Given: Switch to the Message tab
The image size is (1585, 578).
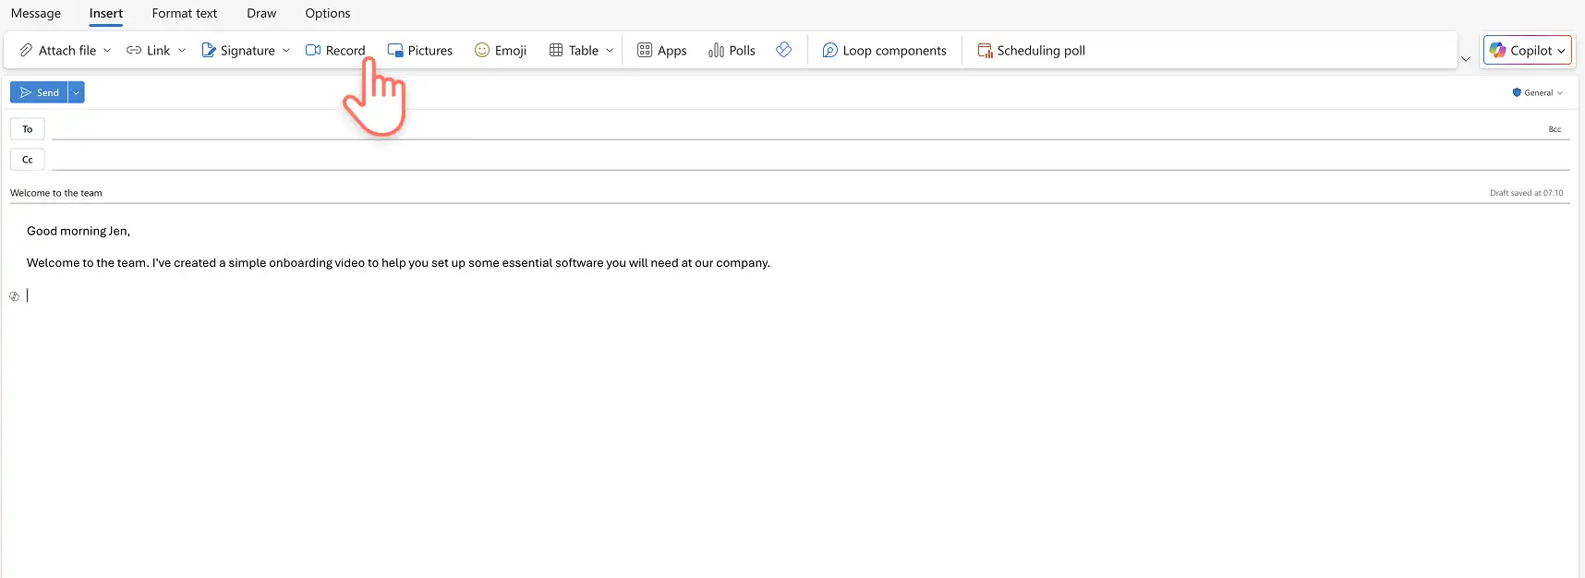Looking at the screenshot, I should coord(36,13).
